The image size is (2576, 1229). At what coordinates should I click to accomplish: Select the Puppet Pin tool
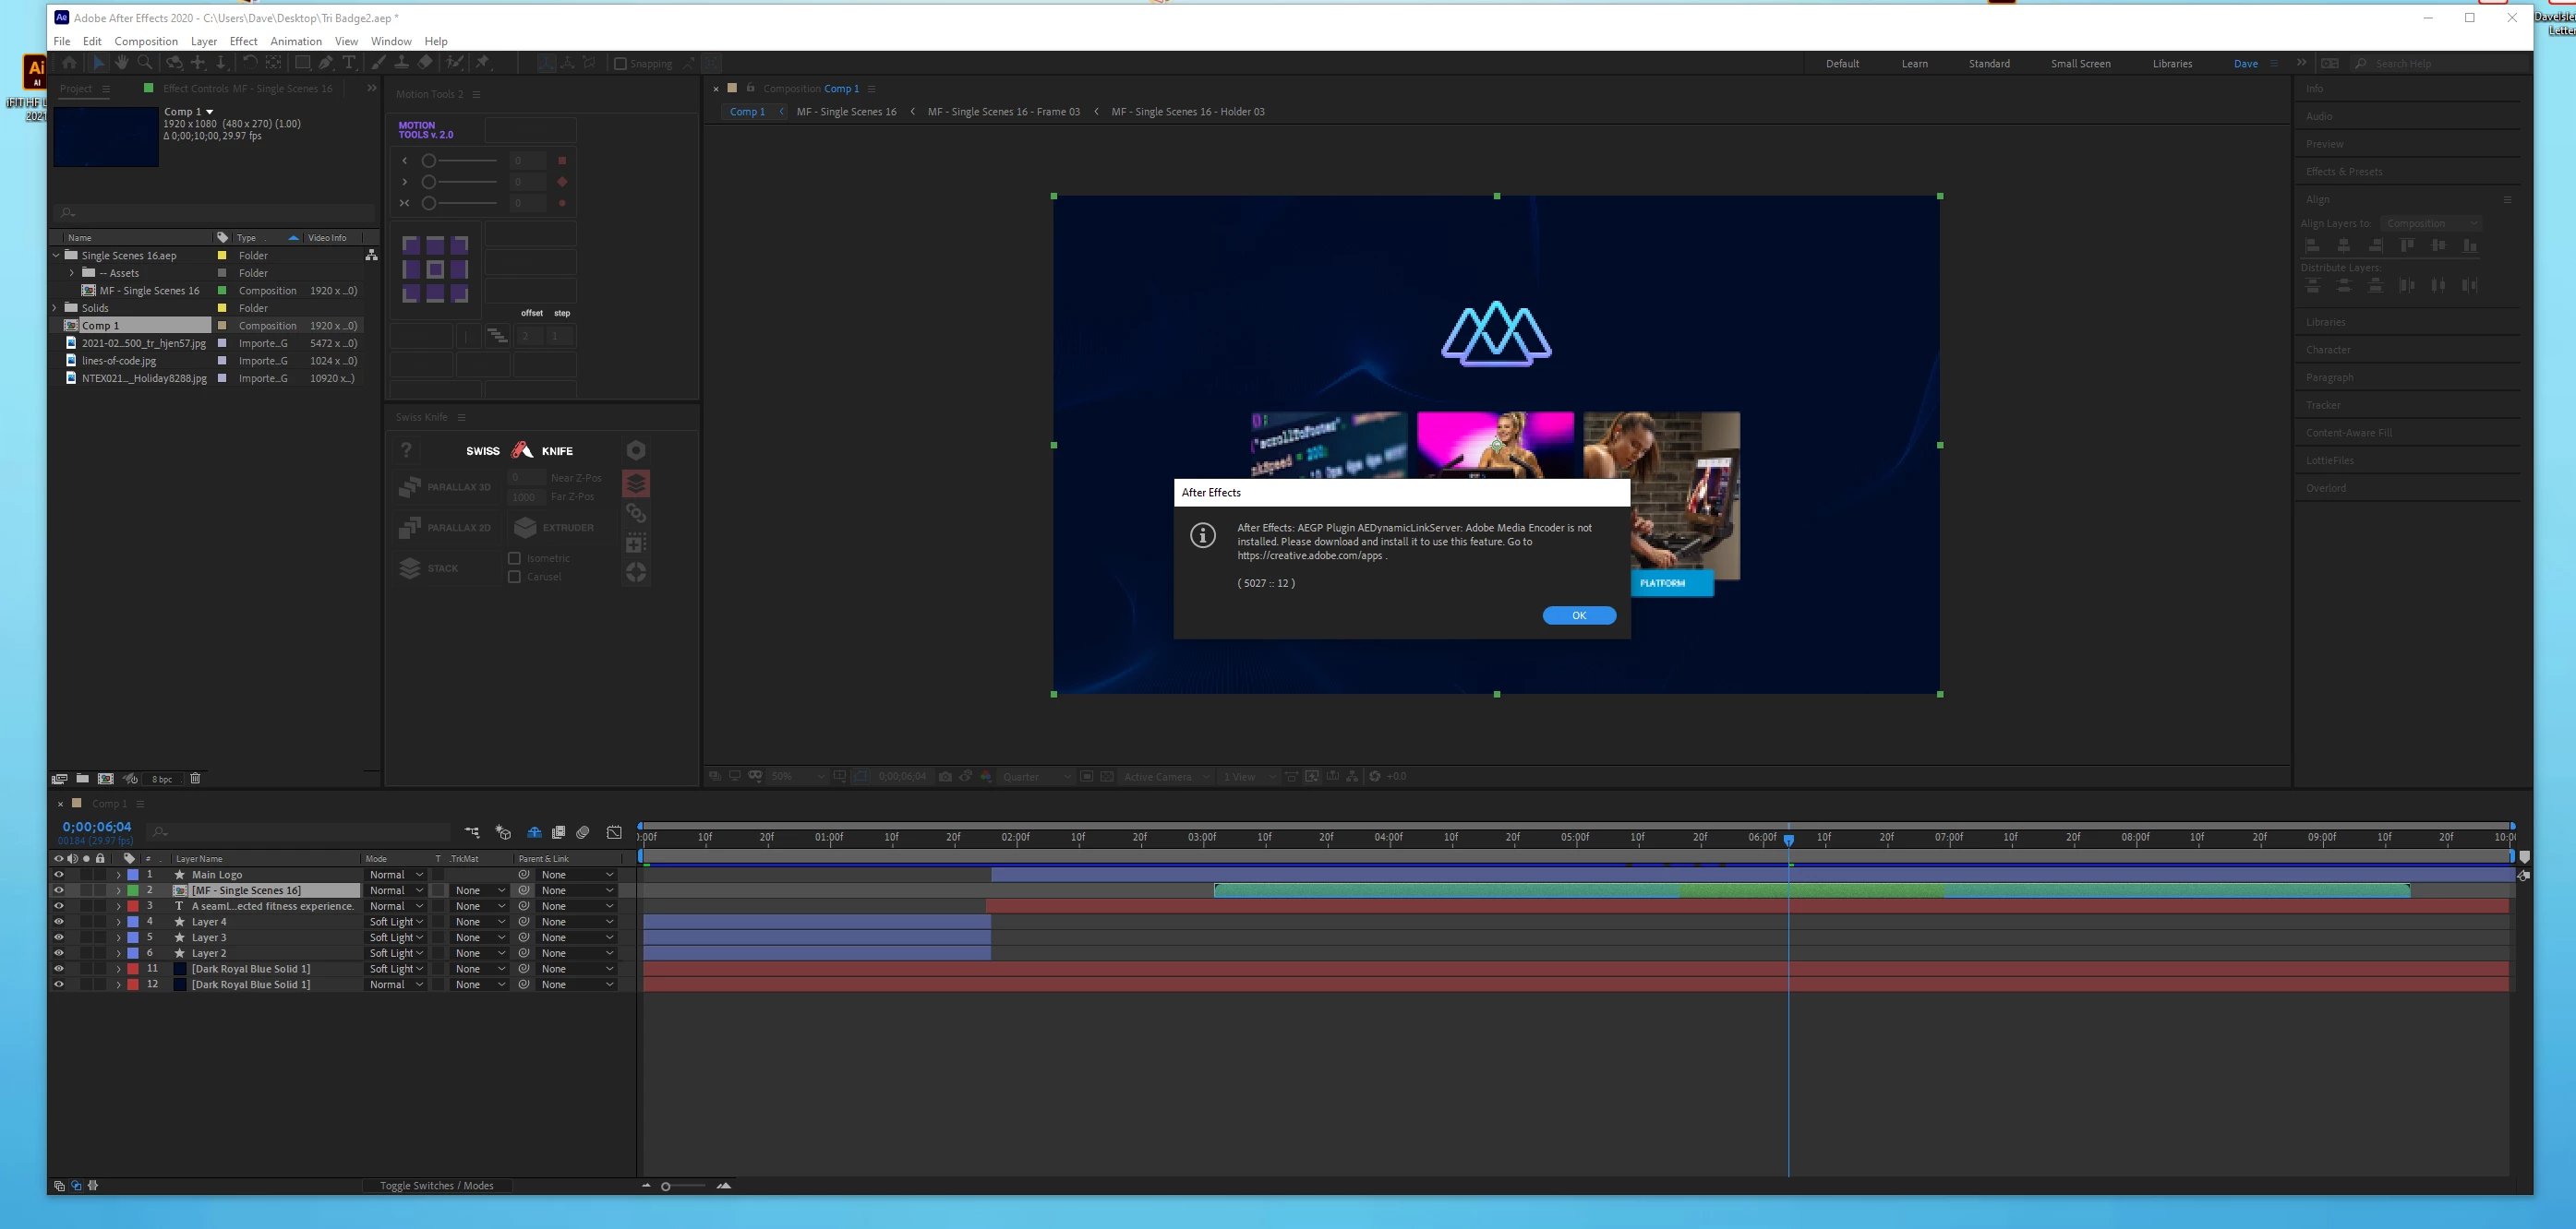[483, 63]
